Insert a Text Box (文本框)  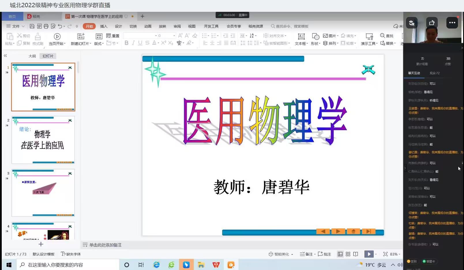point(301,39)
